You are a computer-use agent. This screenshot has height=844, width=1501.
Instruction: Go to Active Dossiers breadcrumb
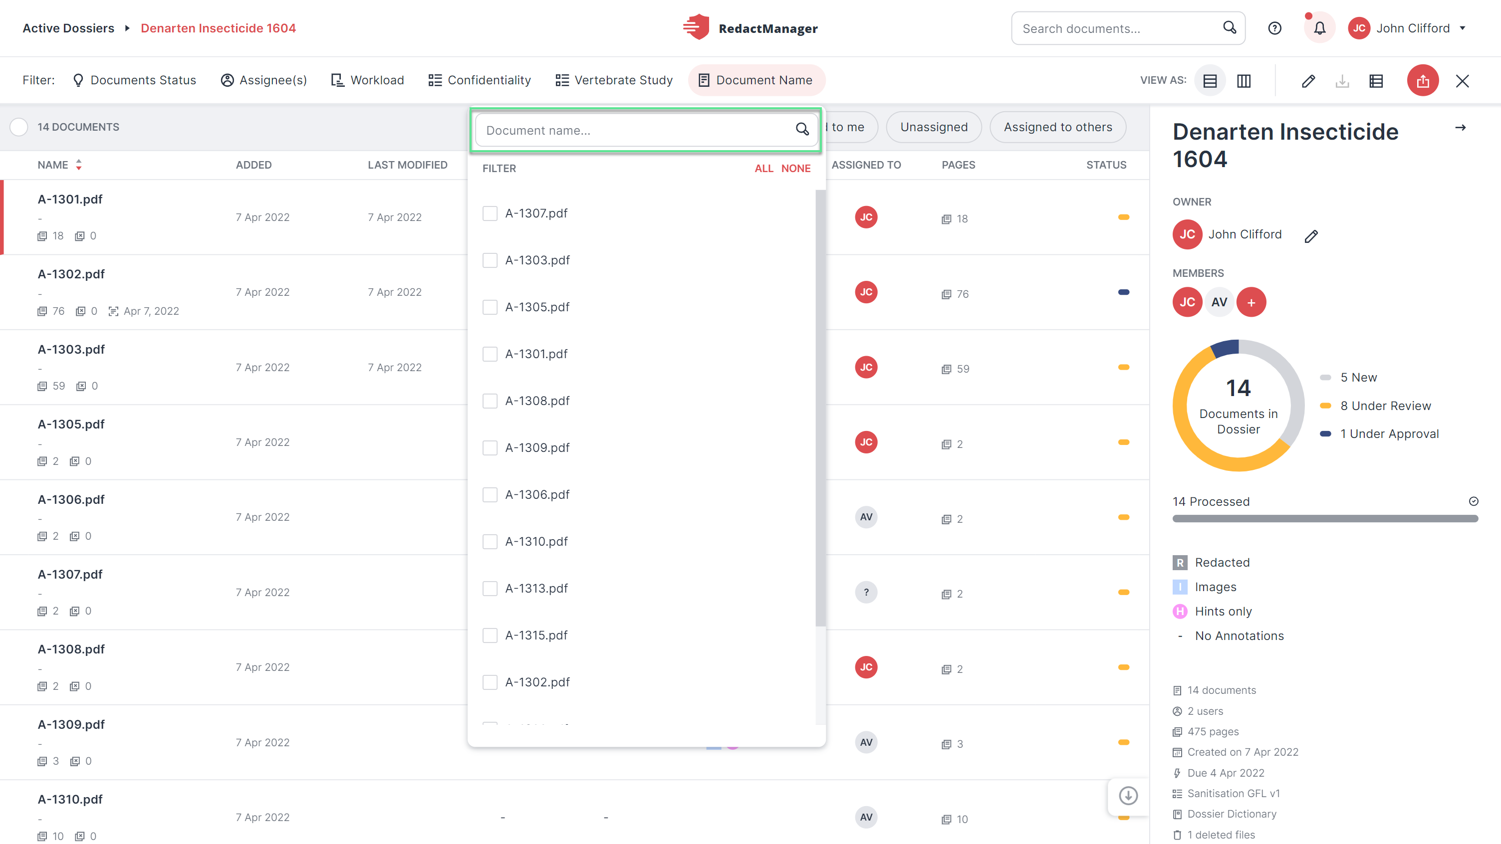point(68,28)
